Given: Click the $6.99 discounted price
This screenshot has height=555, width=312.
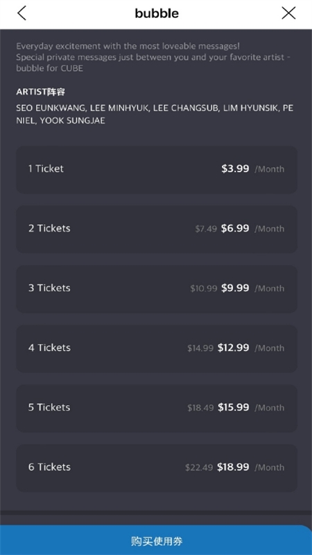Looking at the screenshot, I should pos(235,228).
